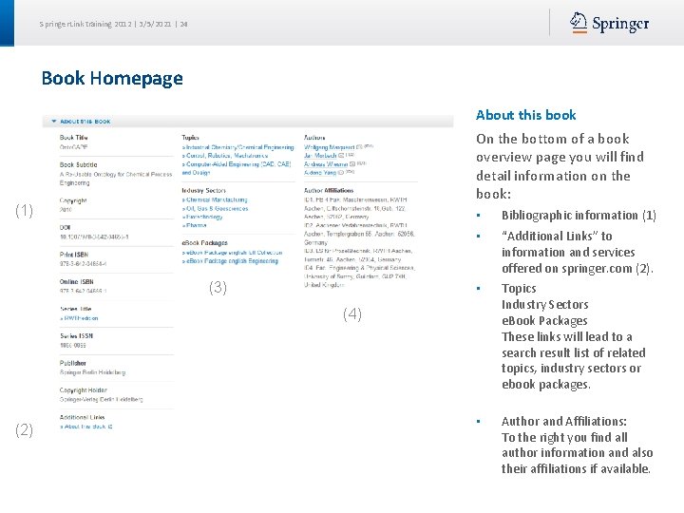Click email icon beside Jan Morbach
Screen dimensions: 684x513
coord(341,156)
